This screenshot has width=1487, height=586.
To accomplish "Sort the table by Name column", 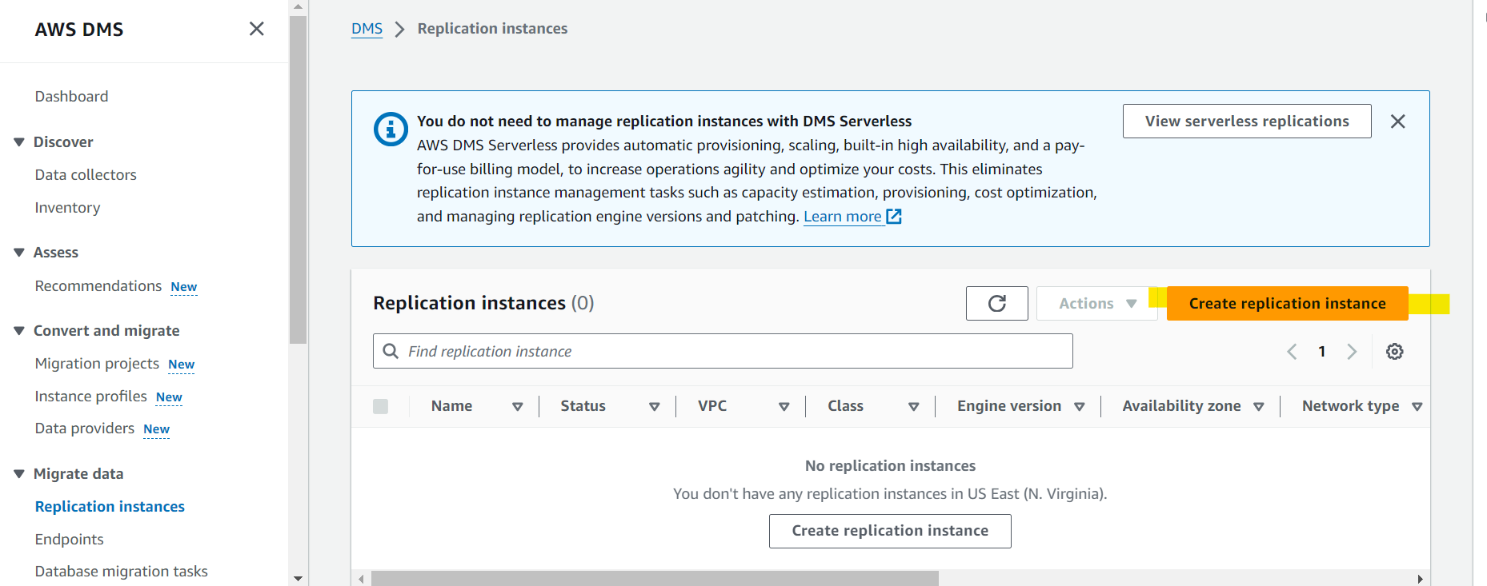I will pyautogui.click(x=517, y=406).
